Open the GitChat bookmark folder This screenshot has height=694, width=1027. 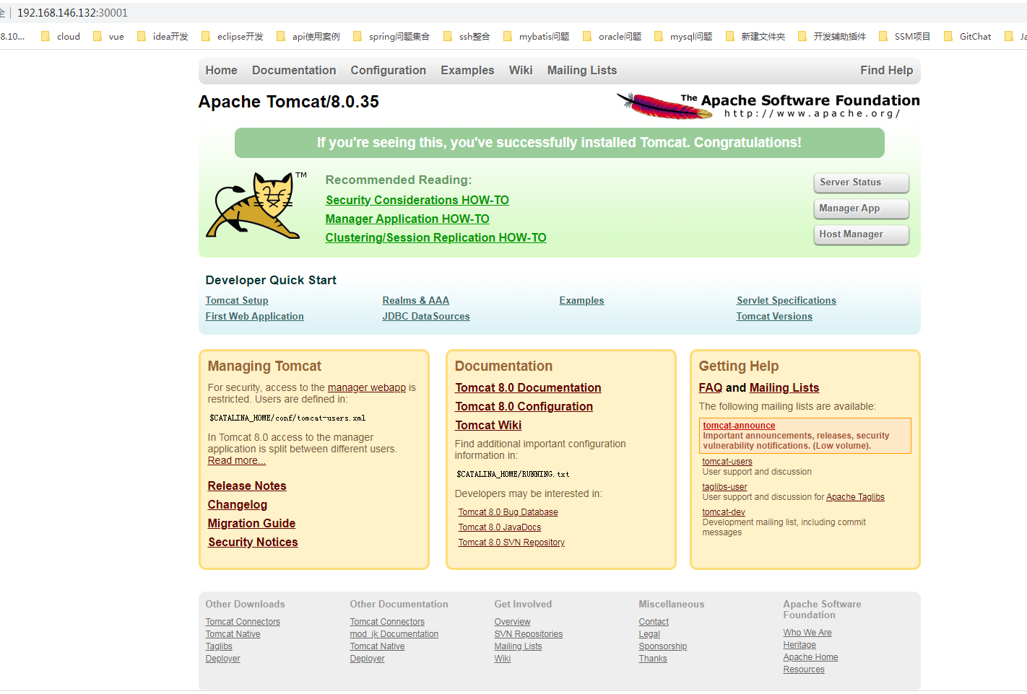[x=968, y=36]
